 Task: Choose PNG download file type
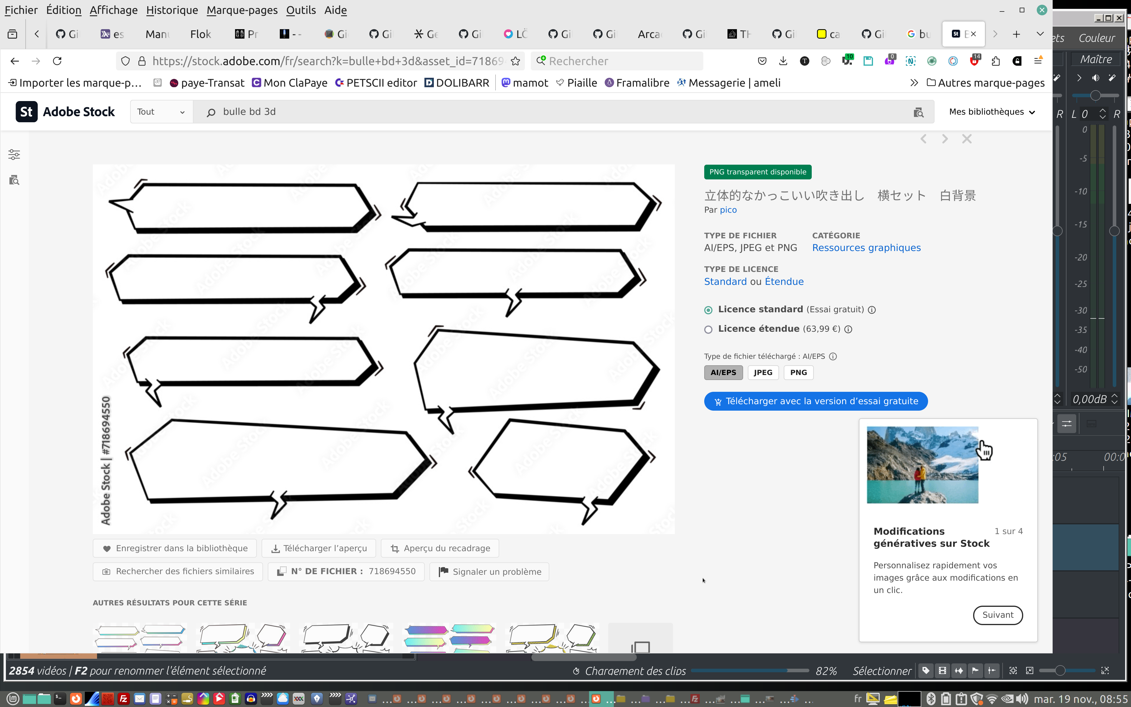click(798, 373)
